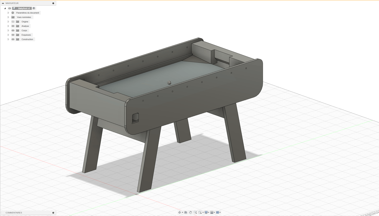The height and width of the screenshot is (216, 379).
Task: Collapse the NAVIGATEUR panel with double arrows
Action: 3,3
